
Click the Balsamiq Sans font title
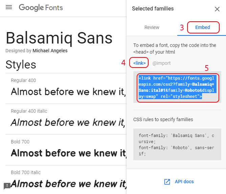[59, 38]
